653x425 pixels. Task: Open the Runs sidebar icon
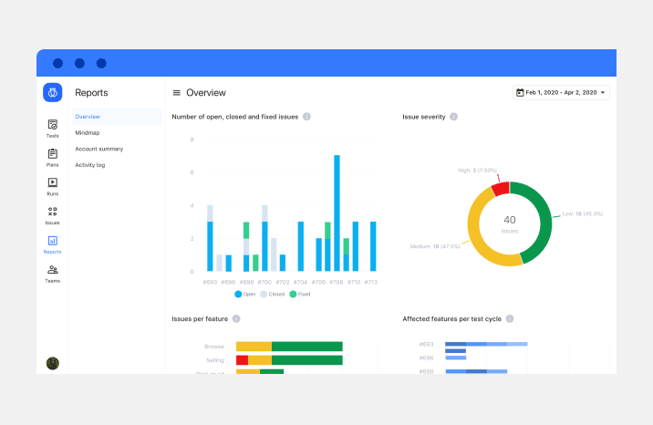(x=53, y=186)
